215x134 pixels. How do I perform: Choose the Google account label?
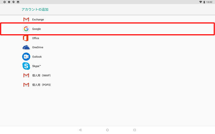(x=36, y=29)
